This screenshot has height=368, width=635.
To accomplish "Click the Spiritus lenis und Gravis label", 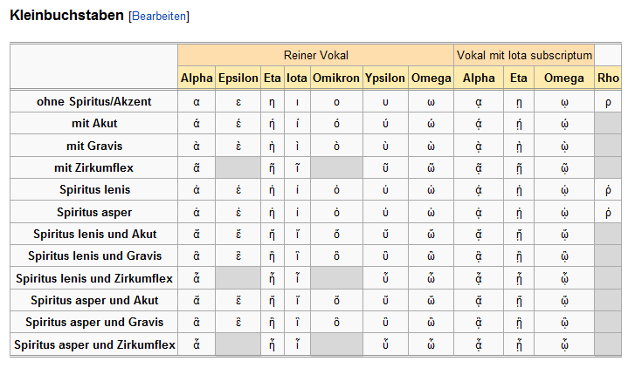I will (93, 256).
